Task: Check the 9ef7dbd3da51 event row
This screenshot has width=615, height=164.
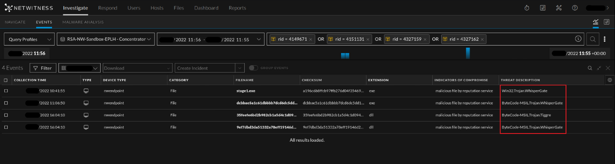Action: point(6,128)
